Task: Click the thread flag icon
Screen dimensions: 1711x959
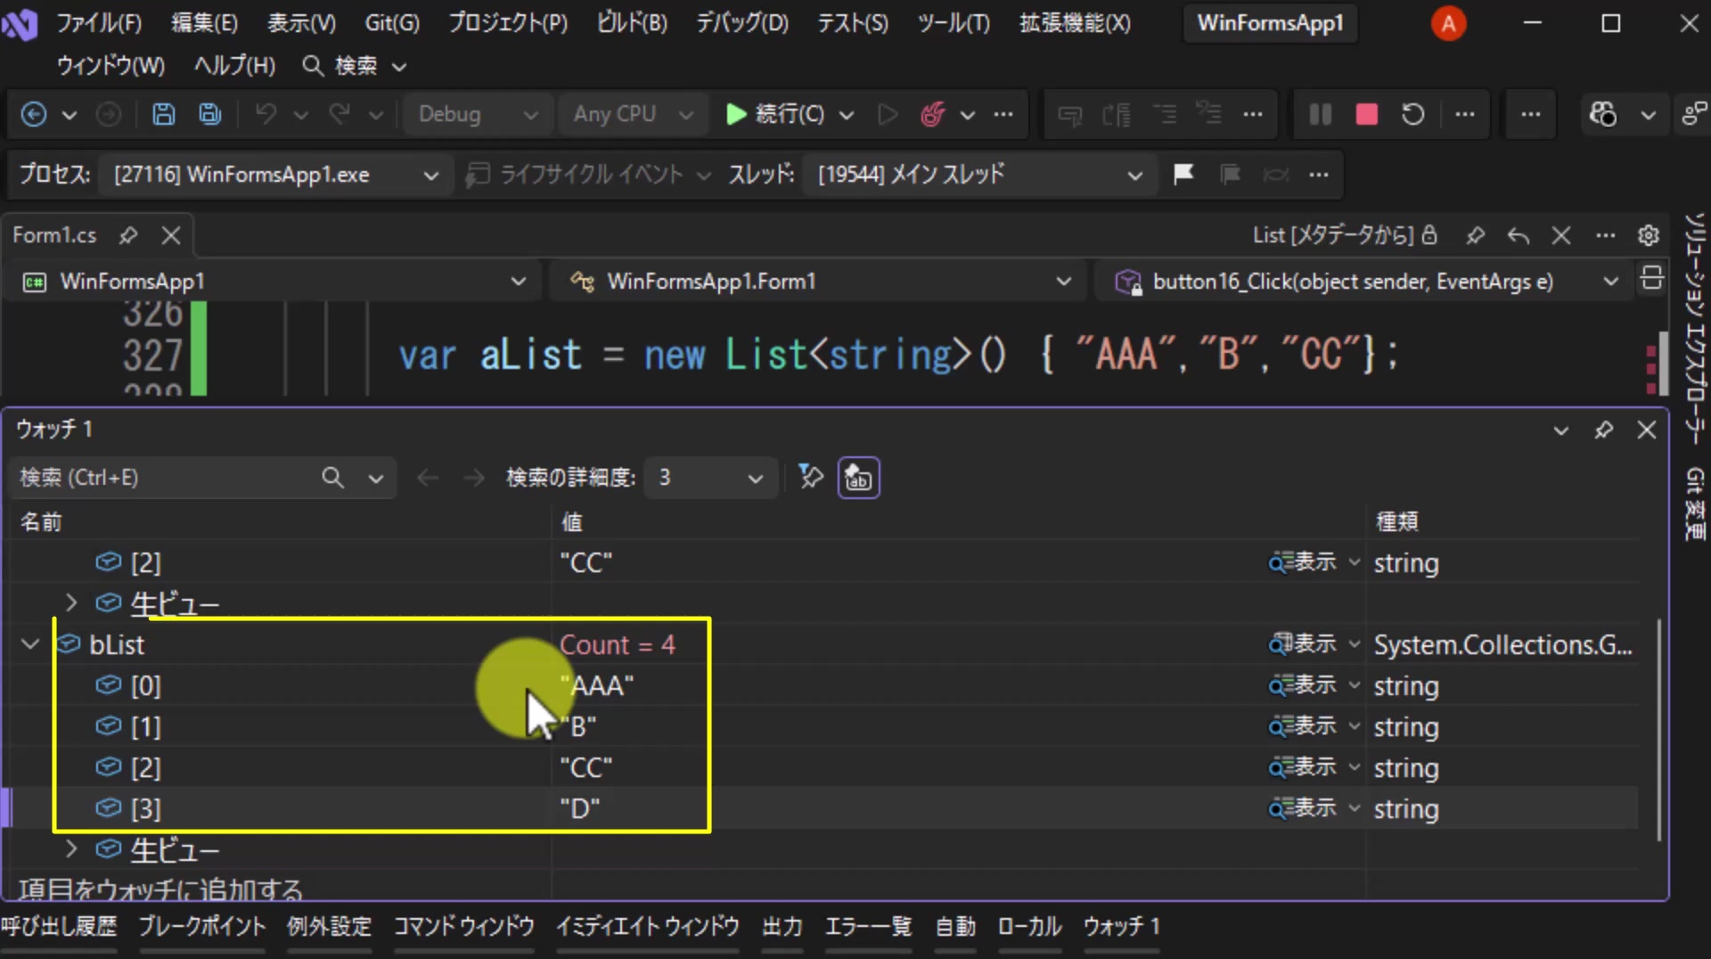Action: pos(1183,174)
